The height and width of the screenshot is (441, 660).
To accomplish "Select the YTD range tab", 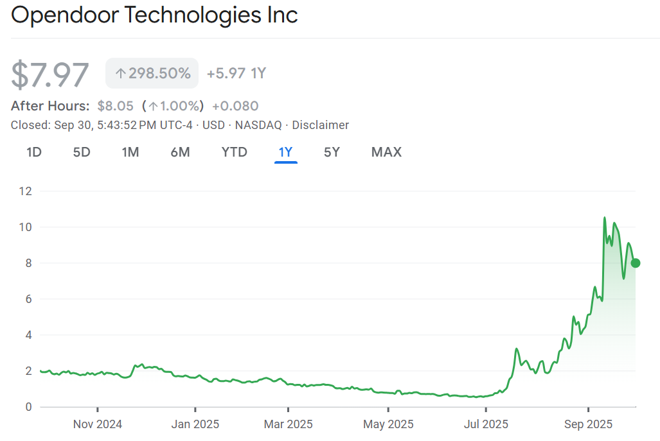I will (235, 152).
